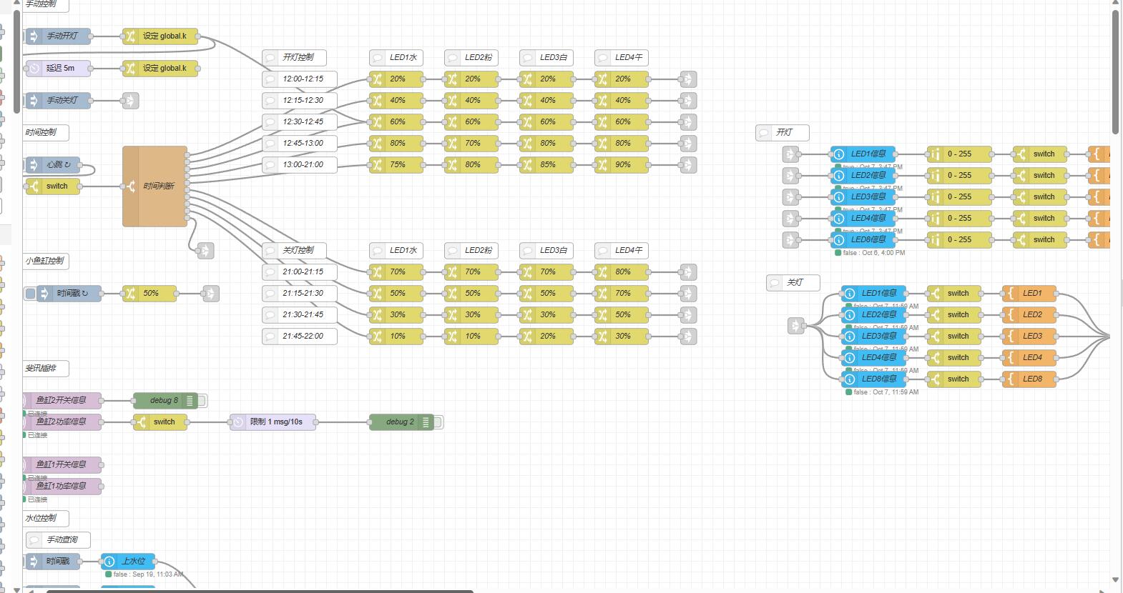Click the palette vertical scrollbar thumb on the left
1123x593 pixels.
[x=17, y=57]
